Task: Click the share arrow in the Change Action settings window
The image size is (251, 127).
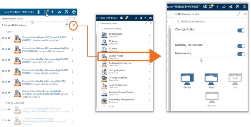Action: [x=224, y=7]
